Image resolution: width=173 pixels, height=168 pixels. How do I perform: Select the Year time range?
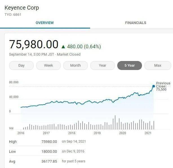tap(103, 66)
